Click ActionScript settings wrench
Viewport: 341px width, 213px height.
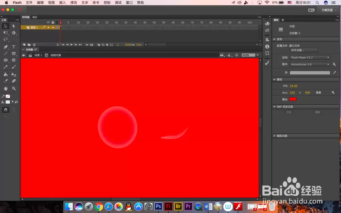click(x=334, y=64)
